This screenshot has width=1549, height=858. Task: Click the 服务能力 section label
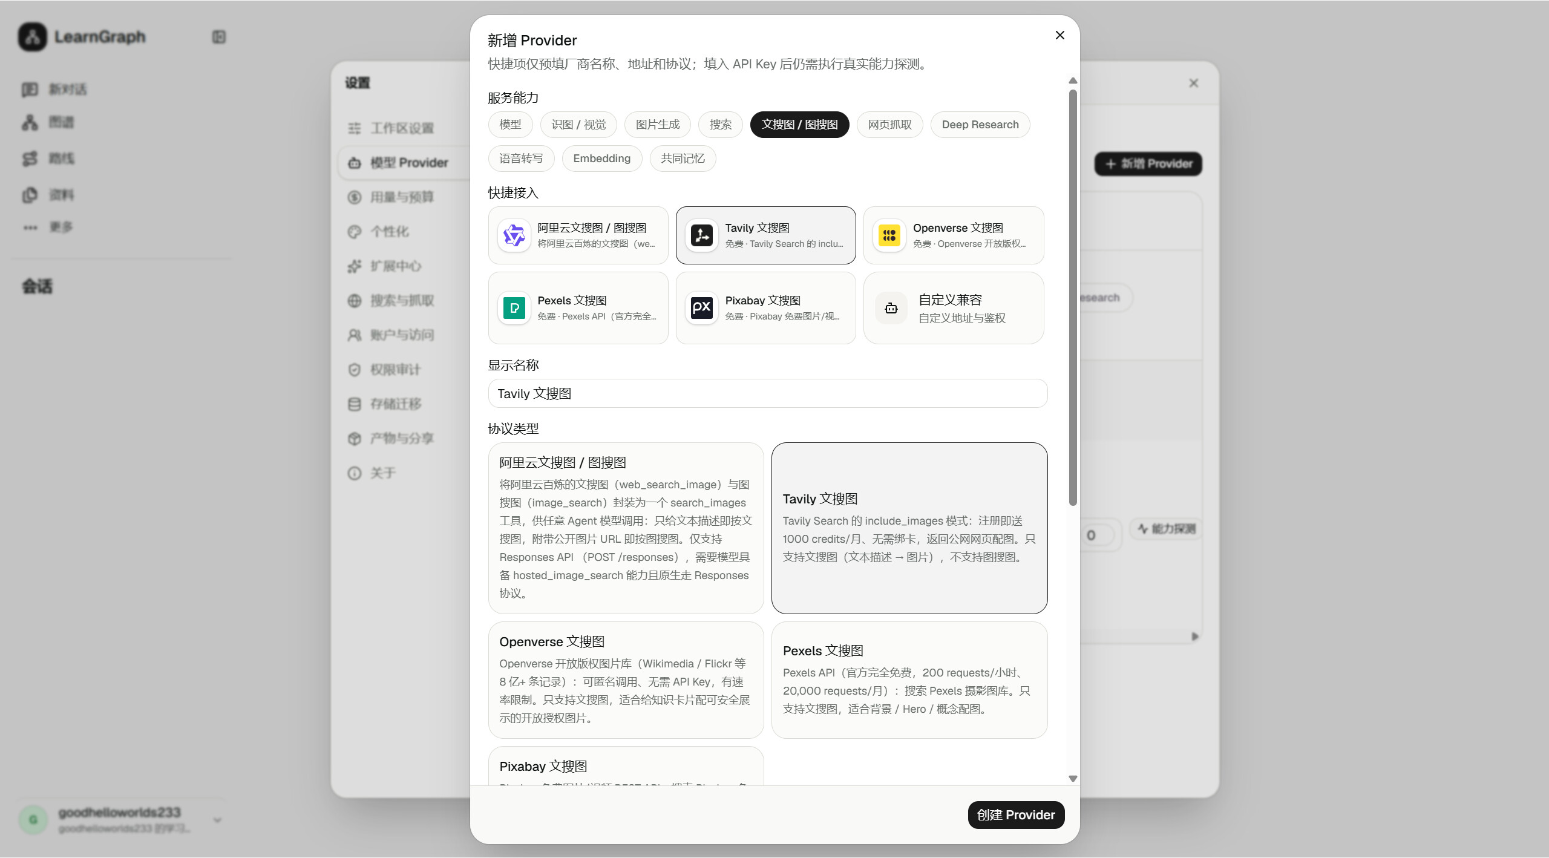tap(513, 98)
